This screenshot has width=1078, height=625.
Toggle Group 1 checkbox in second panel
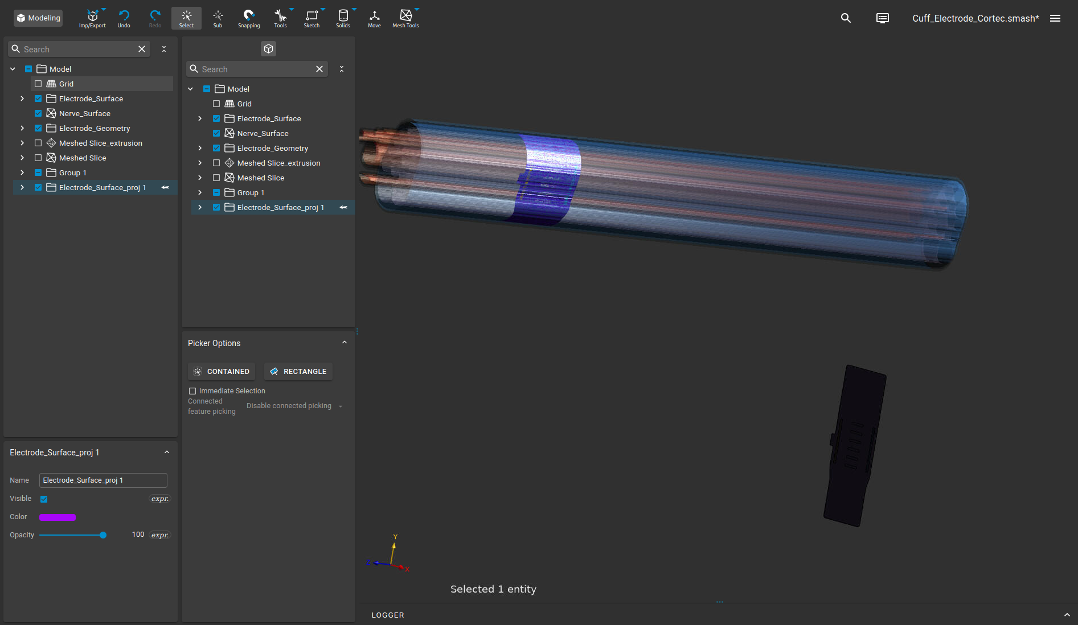click(x=216, y=192)
